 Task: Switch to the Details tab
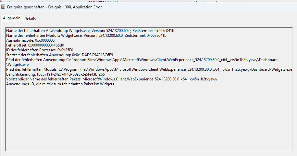[30, 19]
